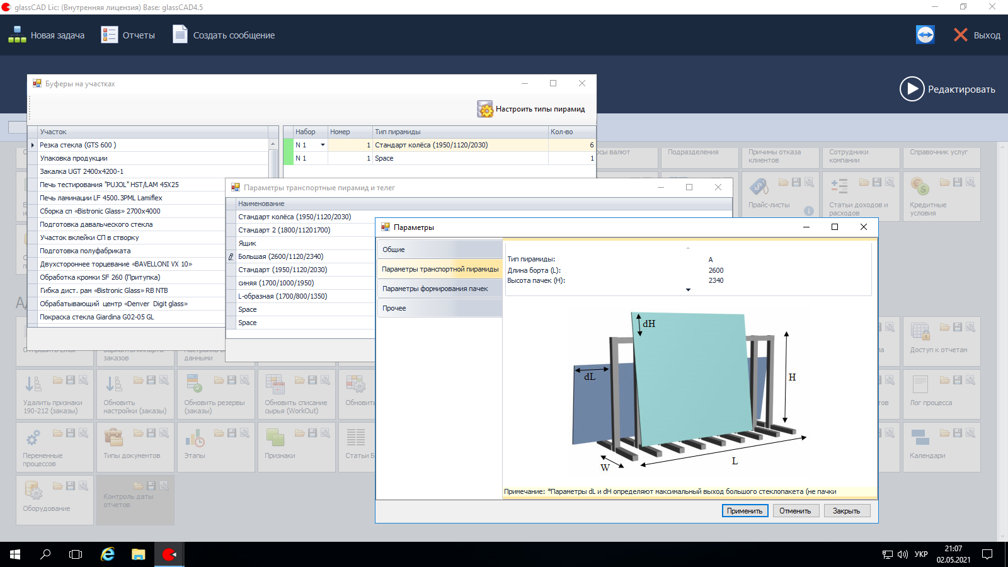Viewport: 1008px width, 567px height.
Task: Open the Доступ к отчетам tile icon
Action: tap(920, 331)
